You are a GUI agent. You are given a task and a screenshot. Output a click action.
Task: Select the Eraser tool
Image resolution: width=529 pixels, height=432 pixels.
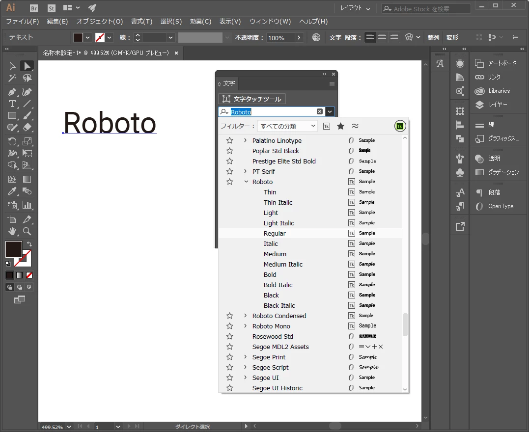pyautogui.click(x=27, y=128)
